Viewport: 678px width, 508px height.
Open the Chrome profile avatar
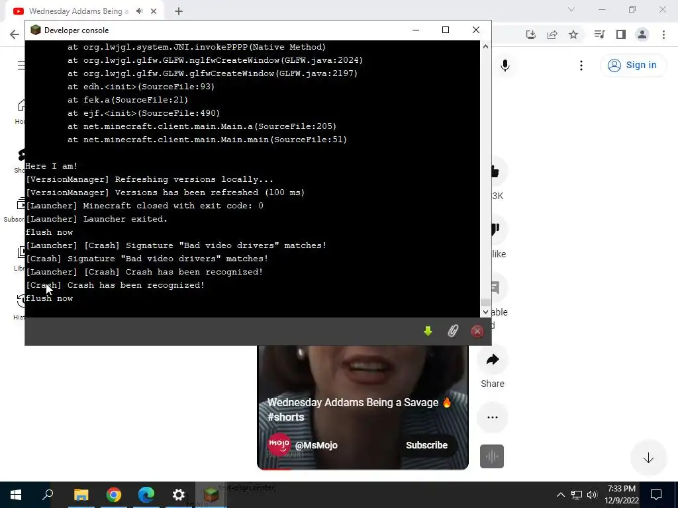point(642,34)
